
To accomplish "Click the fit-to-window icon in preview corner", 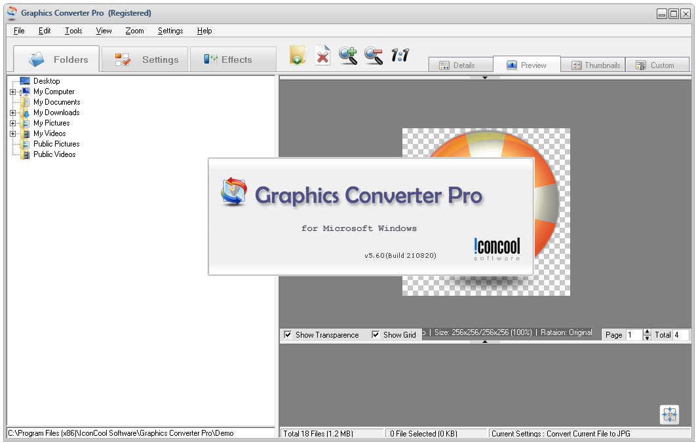I will tap(669, 415).
